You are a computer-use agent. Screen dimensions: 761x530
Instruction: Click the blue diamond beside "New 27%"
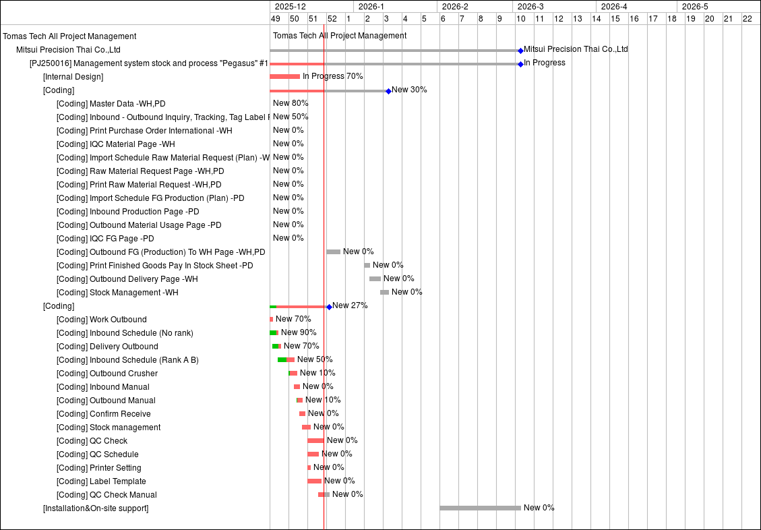[x=329, y=306]
